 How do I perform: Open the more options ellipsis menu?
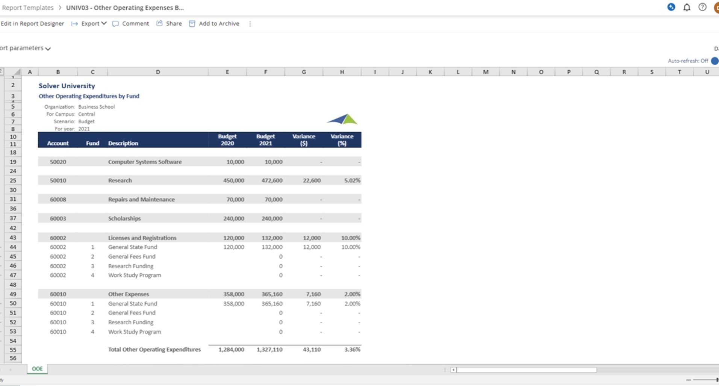click(x=250, y=24)
